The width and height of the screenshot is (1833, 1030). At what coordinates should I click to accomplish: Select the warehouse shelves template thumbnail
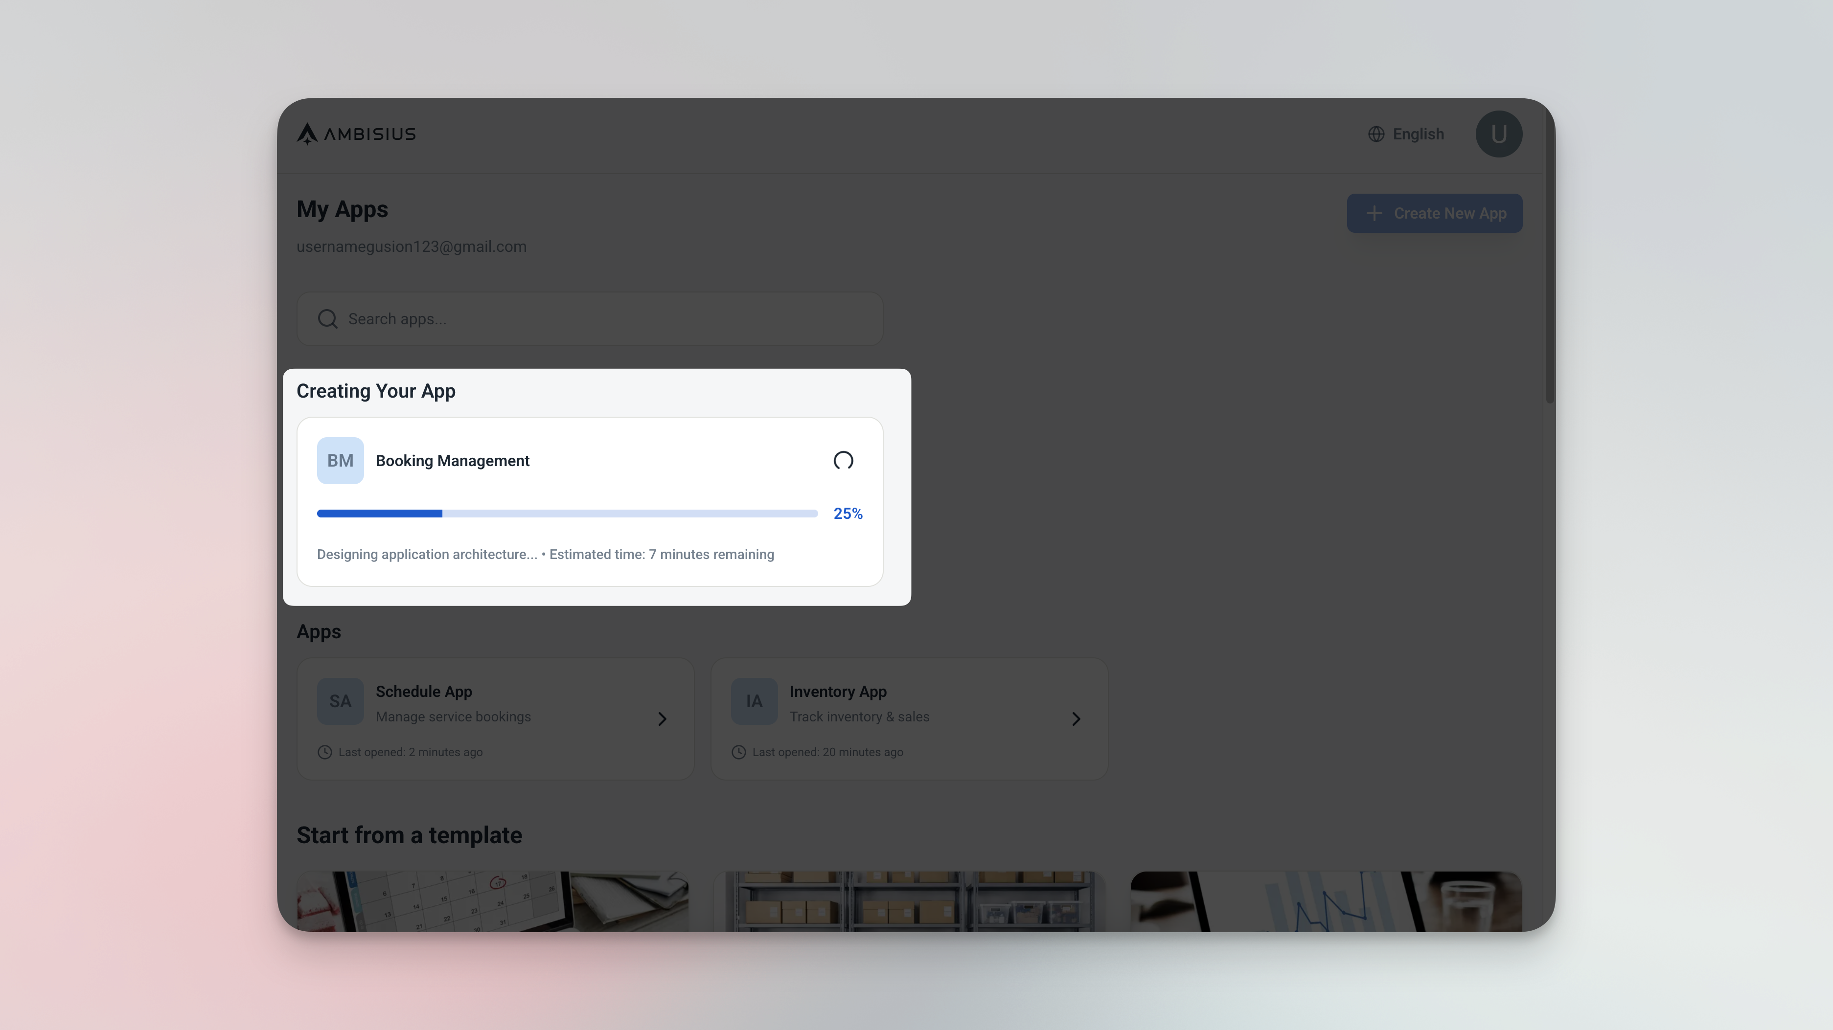909,901
